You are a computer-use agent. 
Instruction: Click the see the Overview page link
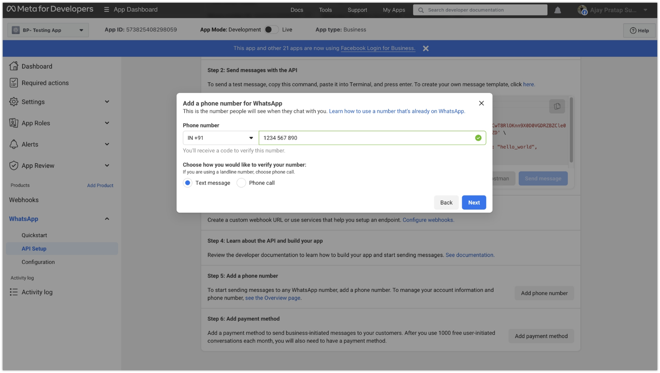point(273,298)
